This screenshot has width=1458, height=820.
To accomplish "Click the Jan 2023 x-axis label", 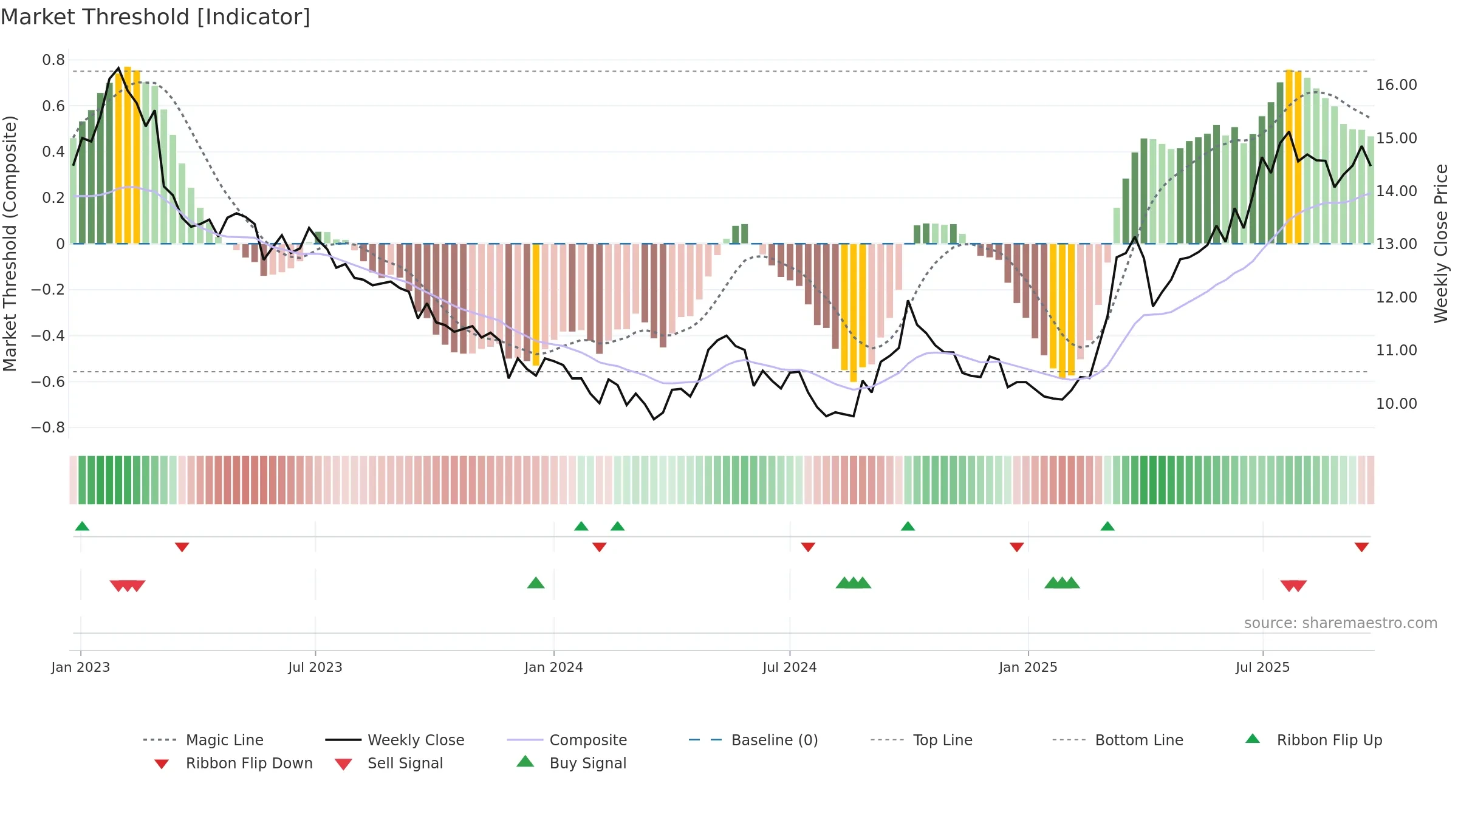I will click(x=81, y=668).
